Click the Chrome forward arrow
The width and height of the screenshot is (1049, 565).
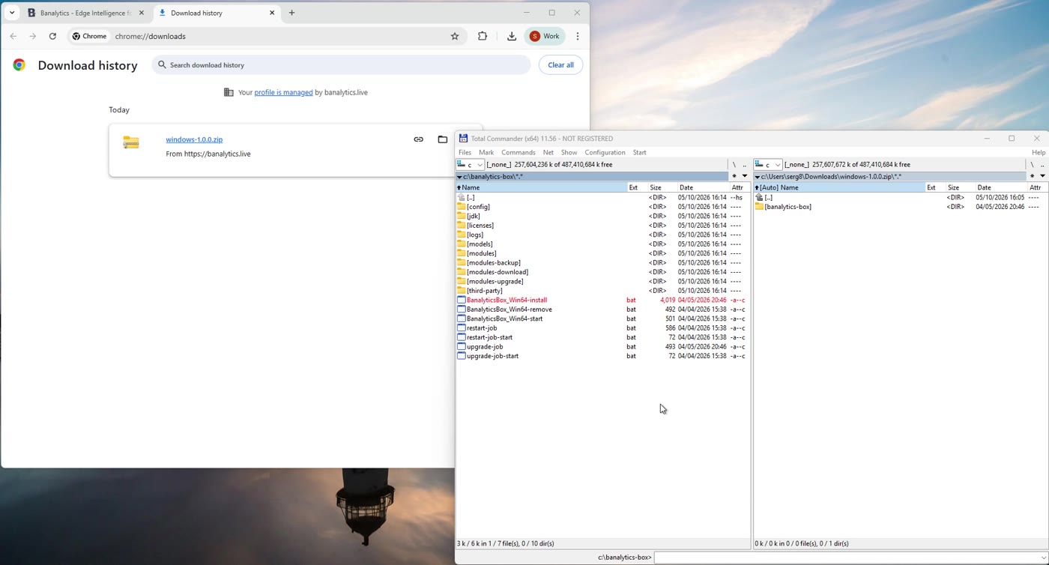click(x=32, y=36)
